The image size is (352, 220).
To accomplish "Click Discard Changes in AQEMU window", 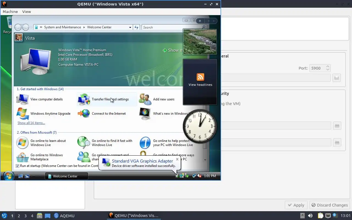I will point(330,205).
